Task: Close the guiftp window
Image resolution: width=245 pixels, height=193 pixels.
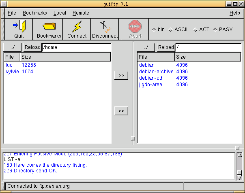Action: click(241, 4)
